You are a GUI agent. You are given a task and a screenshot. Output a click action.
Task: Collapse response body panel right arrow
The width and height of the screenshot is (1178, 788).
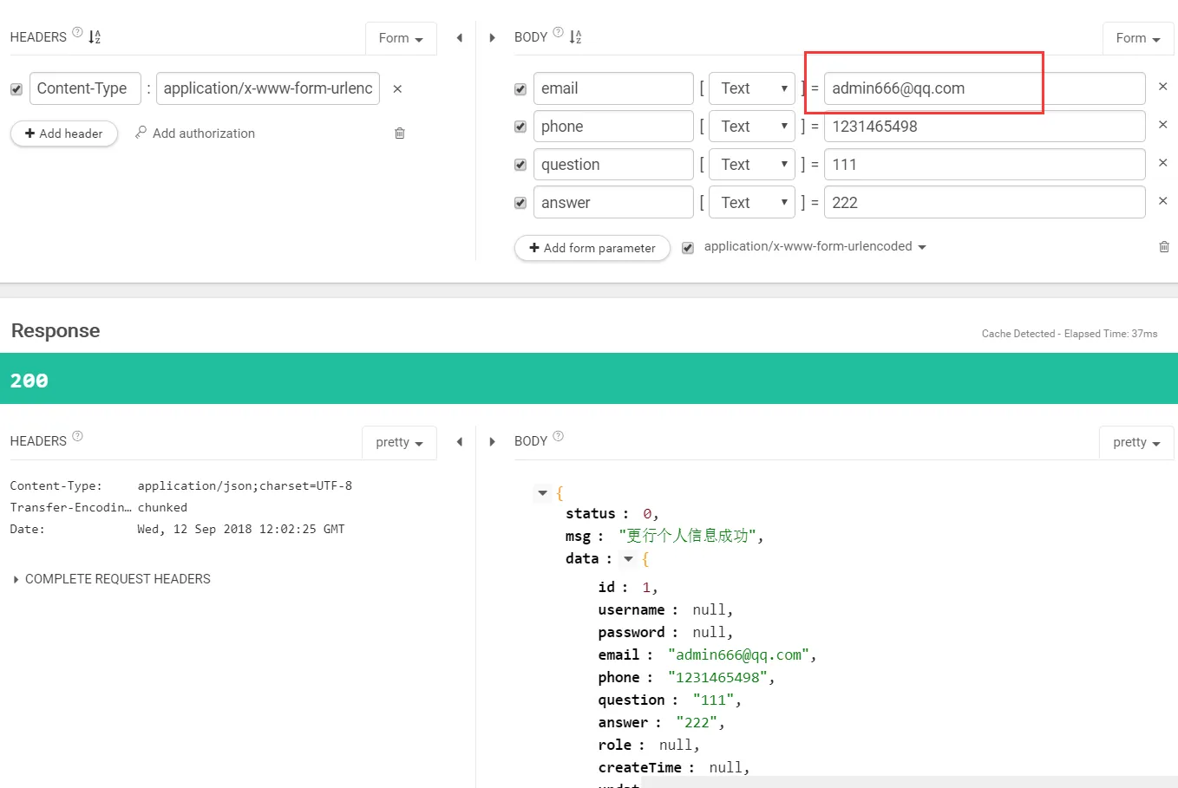pos(493,442)
